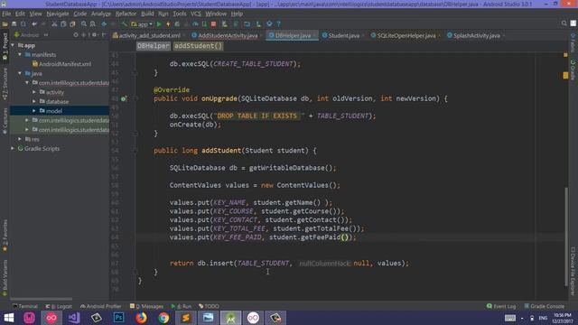Click Search Everywhere magnifier at top right
The image size is (578, 325).
click(564, 23)
